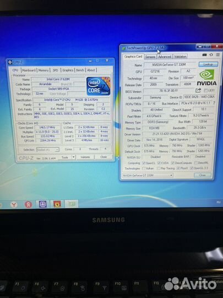Open the Memory tab in CPU-Z
Viewport: 223px width, 298px height.
coord(43,70)
